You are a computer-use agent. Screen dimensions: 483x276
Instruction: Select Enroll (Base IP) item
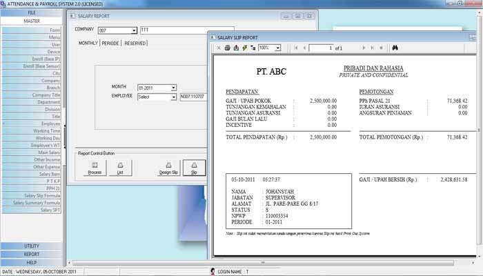(32, 59)
